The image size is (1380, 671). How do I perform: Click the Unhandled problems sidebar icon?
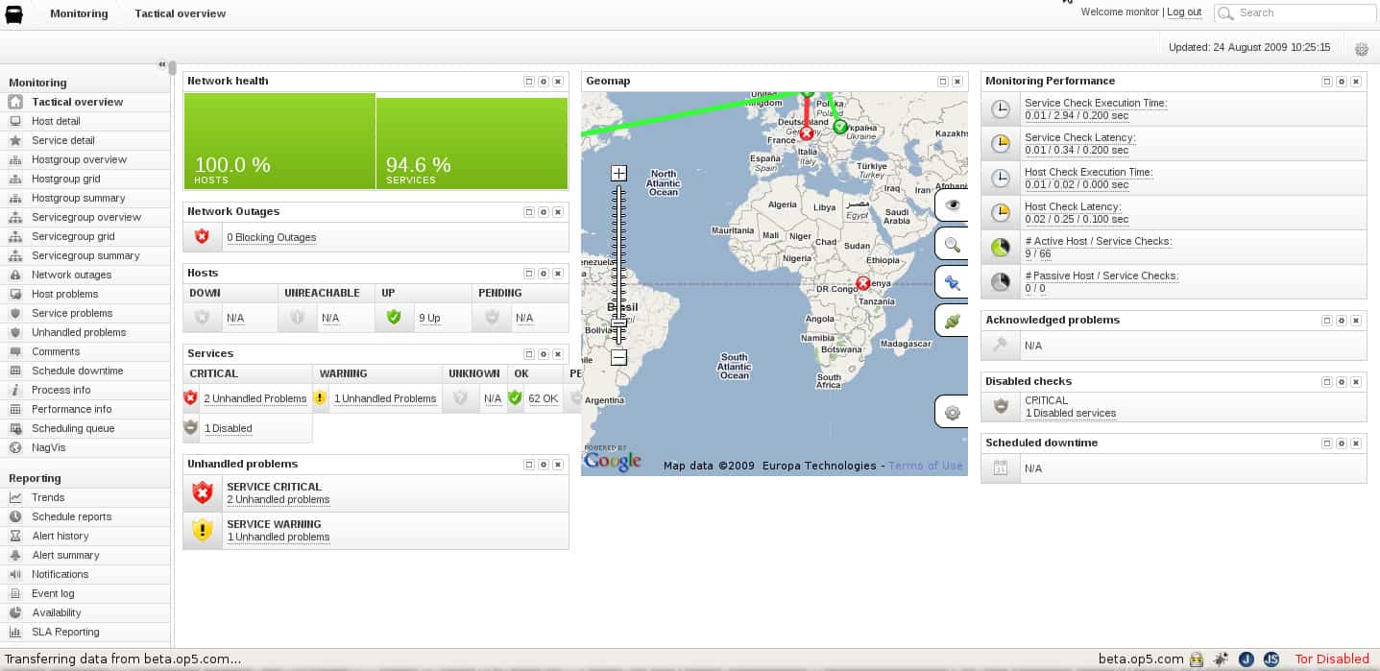pos(15,332)
